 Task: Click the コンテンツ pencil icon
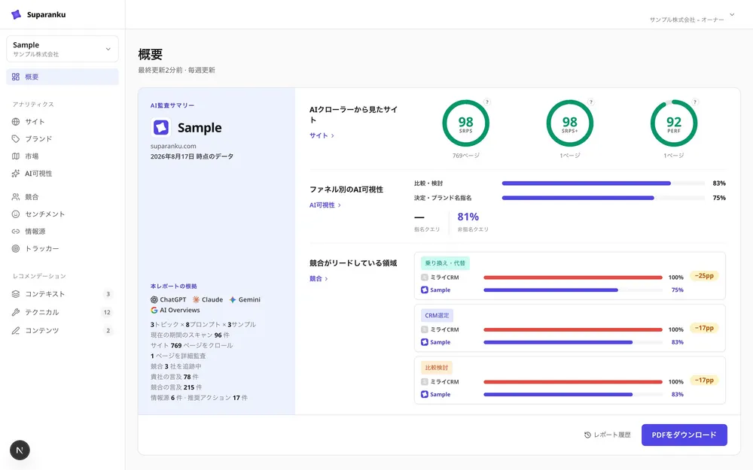[x=16, y=330]
